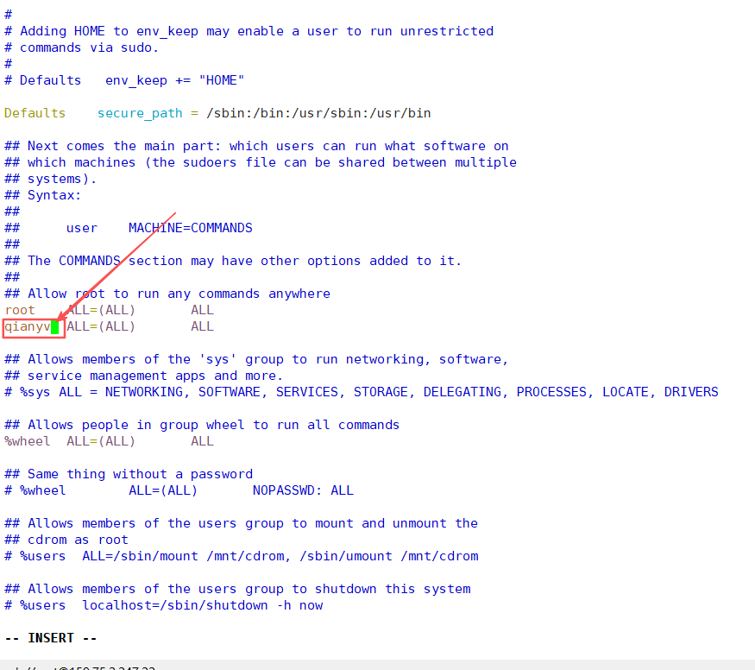Click "## Allow root to run any commands anywhere"
Image resolution: width=755 pixels, height=670 pixels.
point(167,294)
